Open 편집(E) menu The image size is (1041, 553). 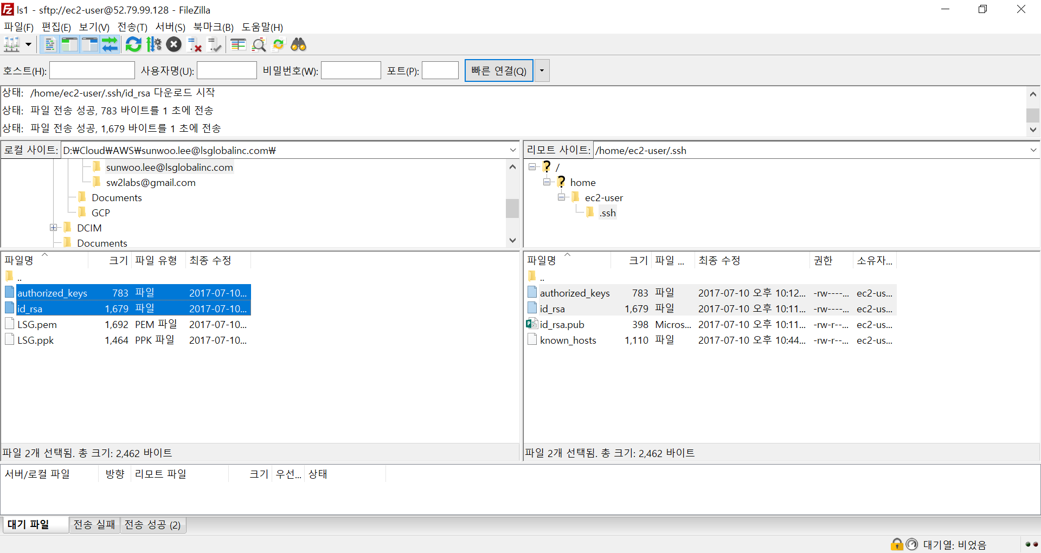[56, 27]
